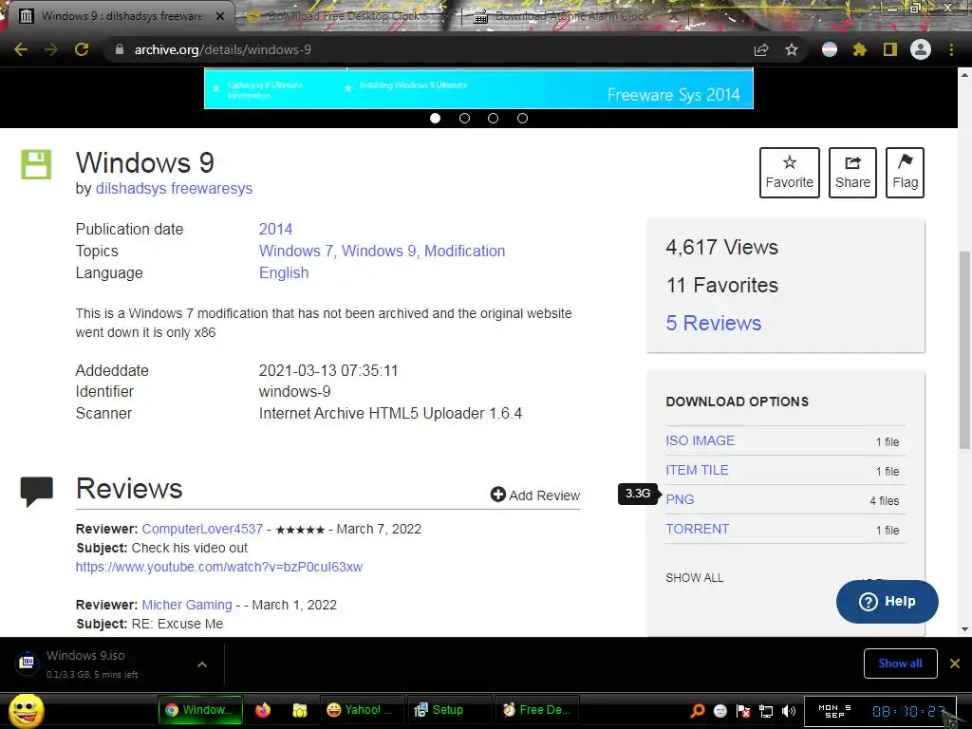Open Micher Gaming reviewer profile
The height and width of the screenshot is (729, 972).
(187, 605)
